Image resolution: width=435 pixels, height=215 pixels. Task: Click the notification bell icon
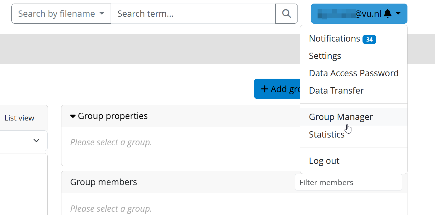click(388, 13)
